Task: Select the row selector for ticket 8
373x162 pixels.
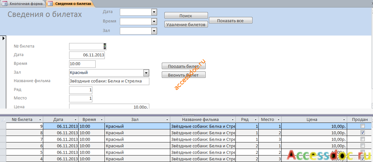Action: coord(3,133)
